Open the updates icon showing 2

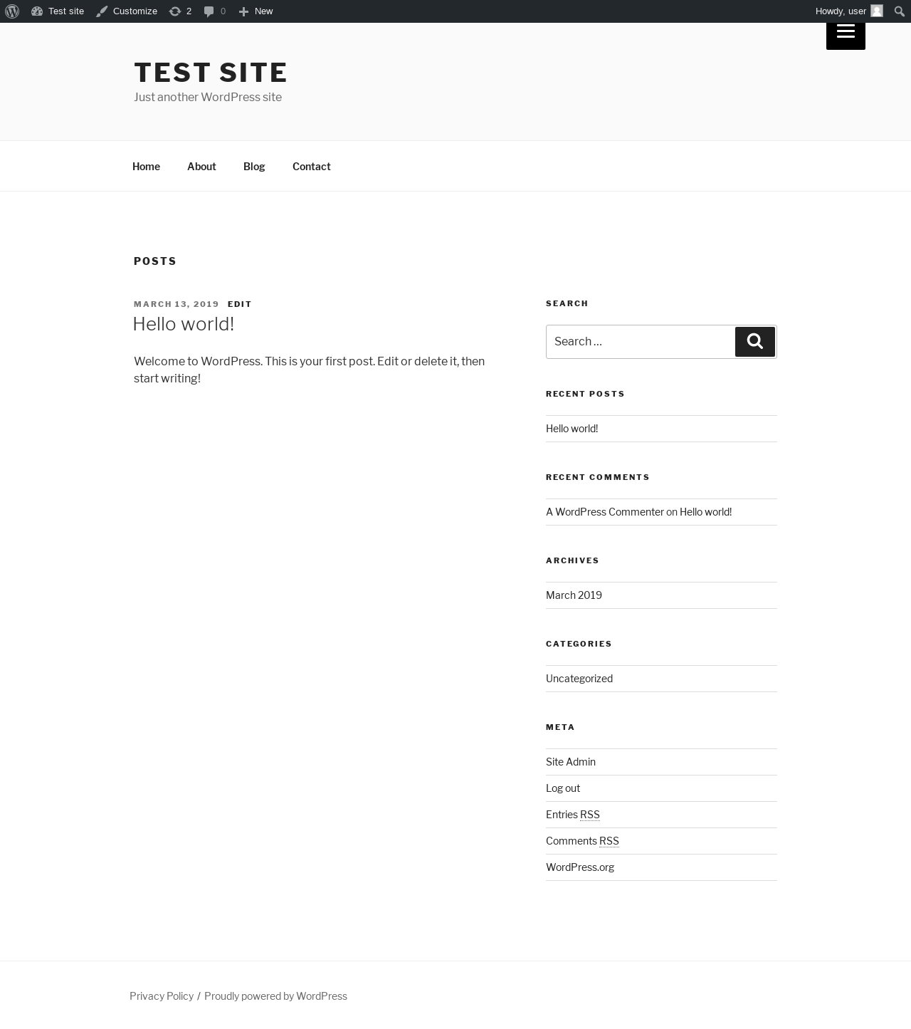(180, 11)
